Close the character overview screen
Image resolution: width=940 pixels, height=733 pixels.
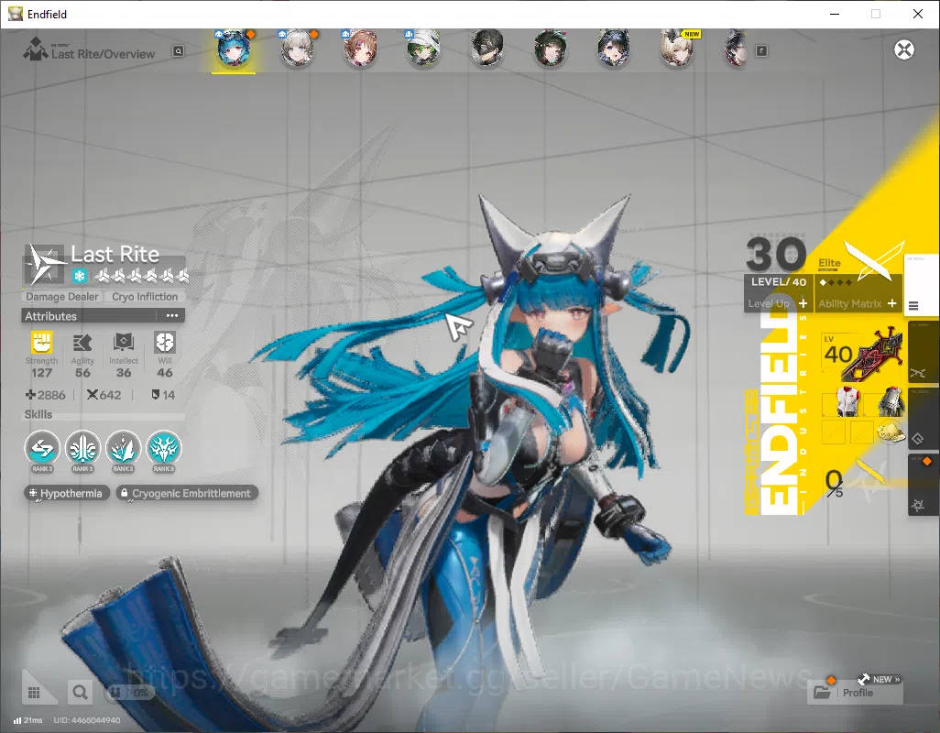(904, 49)
